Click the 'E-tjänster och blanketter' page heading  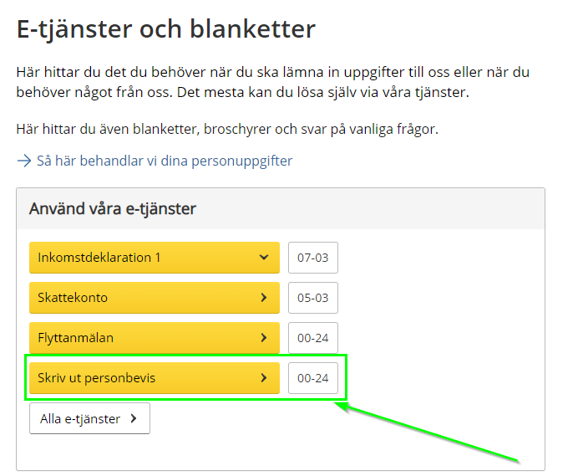166,29
